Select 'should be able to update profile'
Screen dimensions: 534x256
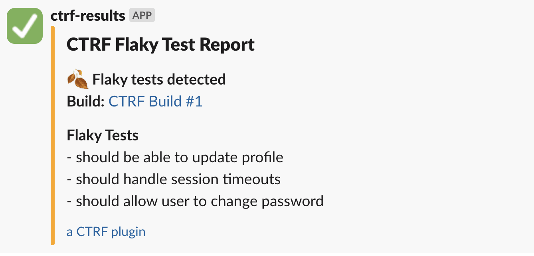coord(180,158)
